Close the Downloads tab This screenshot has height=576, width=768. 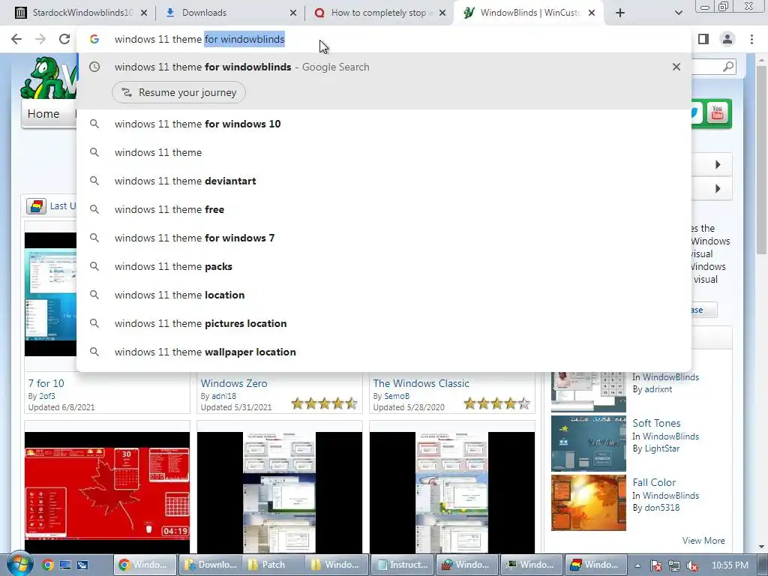[x=293, y=13]
